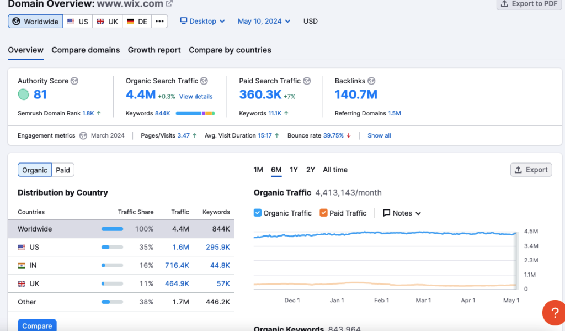Click the chart Export button
565x331 pixels.
531,170
